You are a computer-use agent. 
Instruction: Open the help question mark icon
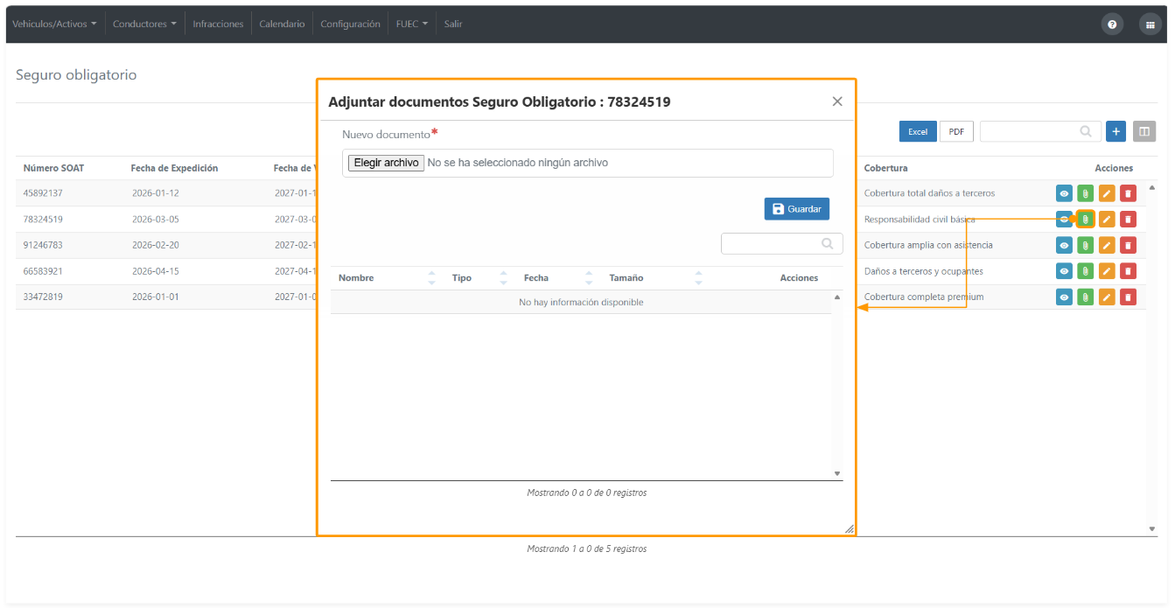coord(1112,24)
